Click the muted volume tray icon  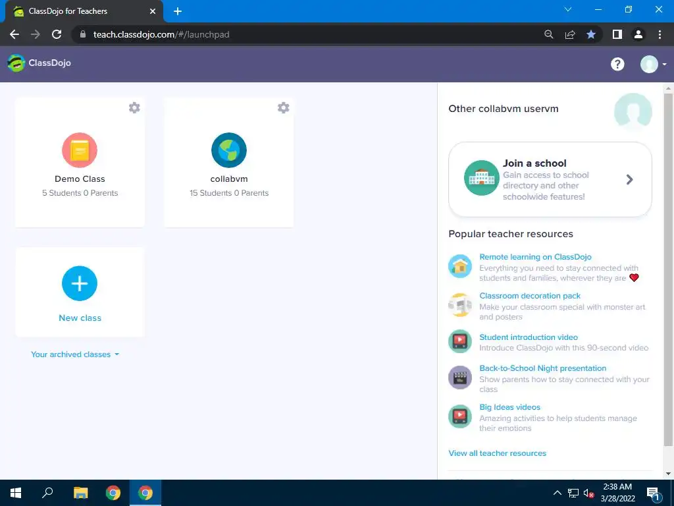pyautogui.click(x=588, y=493)
